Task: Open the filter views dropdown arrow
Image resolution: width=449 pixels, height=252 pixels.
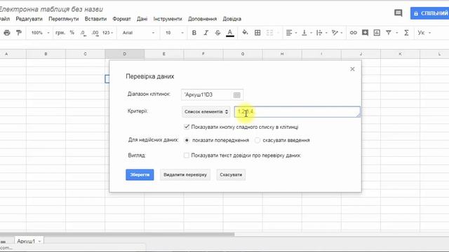Action: coord(397,33)
